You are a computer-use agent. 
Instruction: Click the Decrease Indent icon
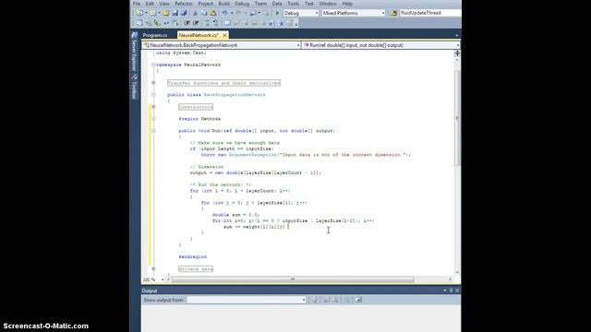[187, 23]
